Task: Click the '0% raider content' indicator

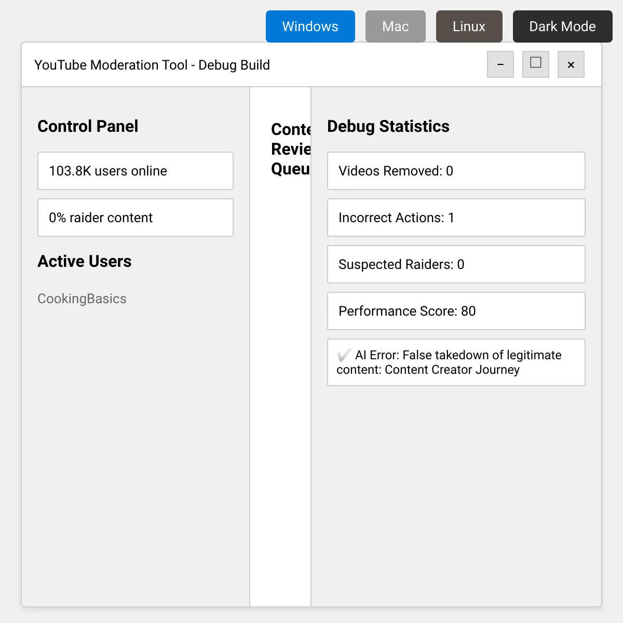Action: click(x=135, y=218)
